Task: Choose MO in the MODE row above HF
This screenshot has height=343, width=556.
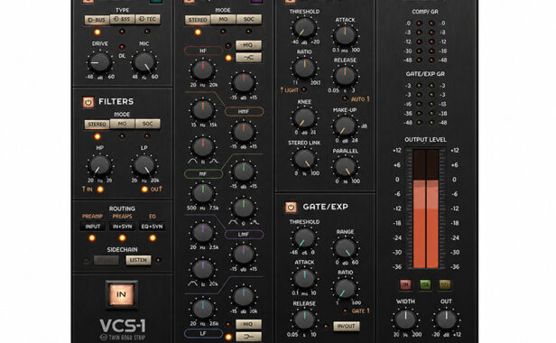Action: click(x=223, y=19)
